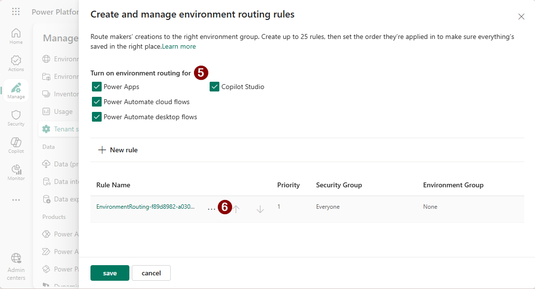Select Usage in the Manage menu
535x289 pixels.
coord(63,111)
